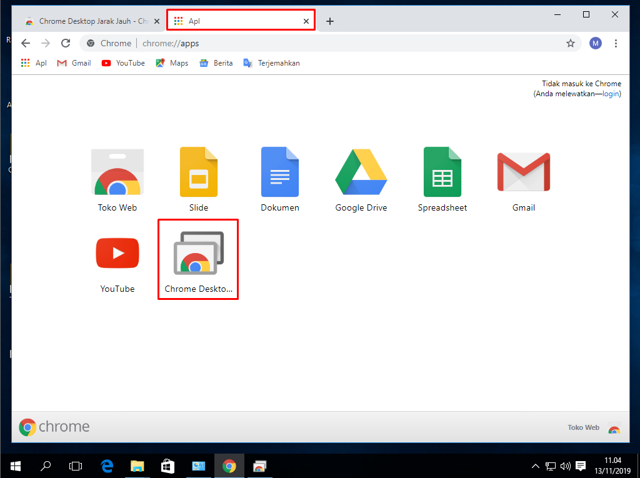Open Terjemahkan bookmark
Viewport: 640px width, 478px height.
[271, 63]
